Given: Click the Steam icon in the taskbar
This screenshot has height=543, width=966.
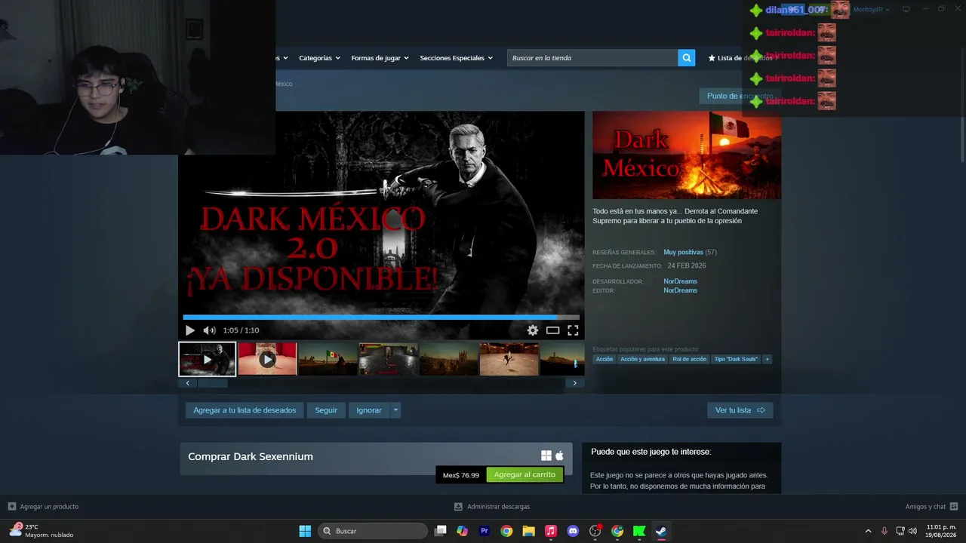Looking at the screenshot, I should pos(661,531).
